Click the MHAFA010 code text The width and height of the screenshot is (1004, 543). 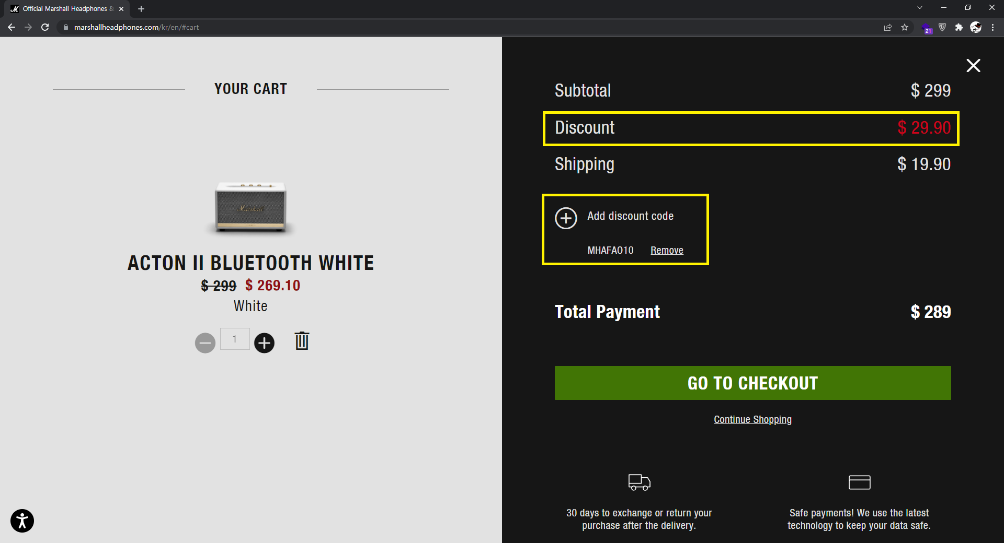pyautogui.click(x=610, y=250)
